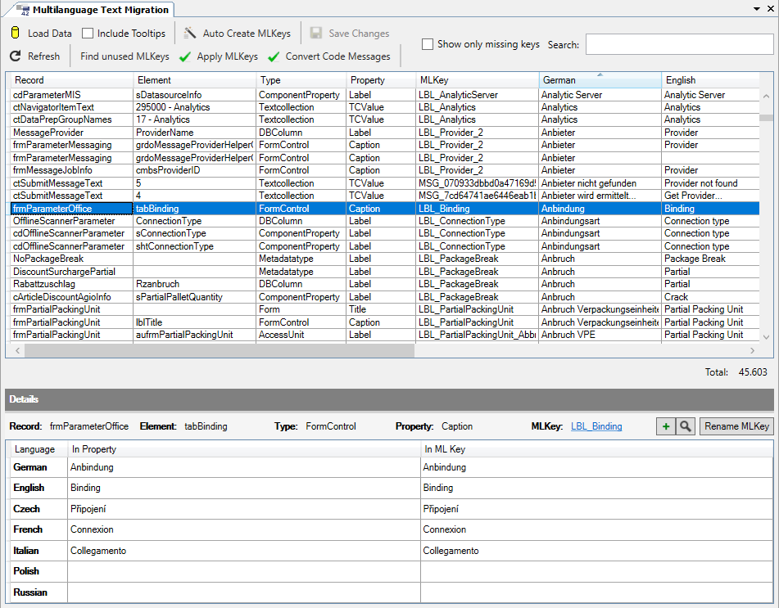The image size is (779, 608).
Task: Click the Load Data database icon
Action: pyautogui.click(x=15, y=34)
